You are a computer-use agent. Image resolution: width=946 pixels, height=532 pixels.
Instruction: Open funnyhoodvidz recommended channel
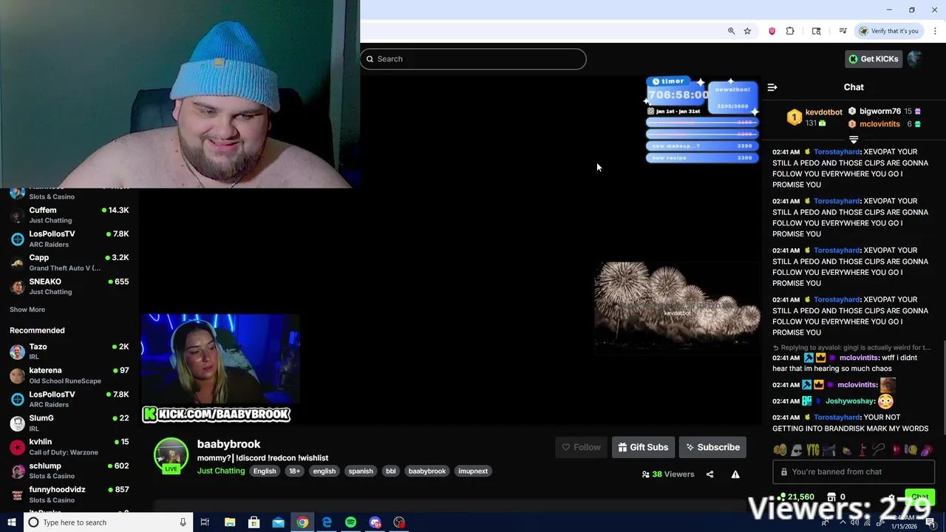pyautogui.click(x=70, y=494)
